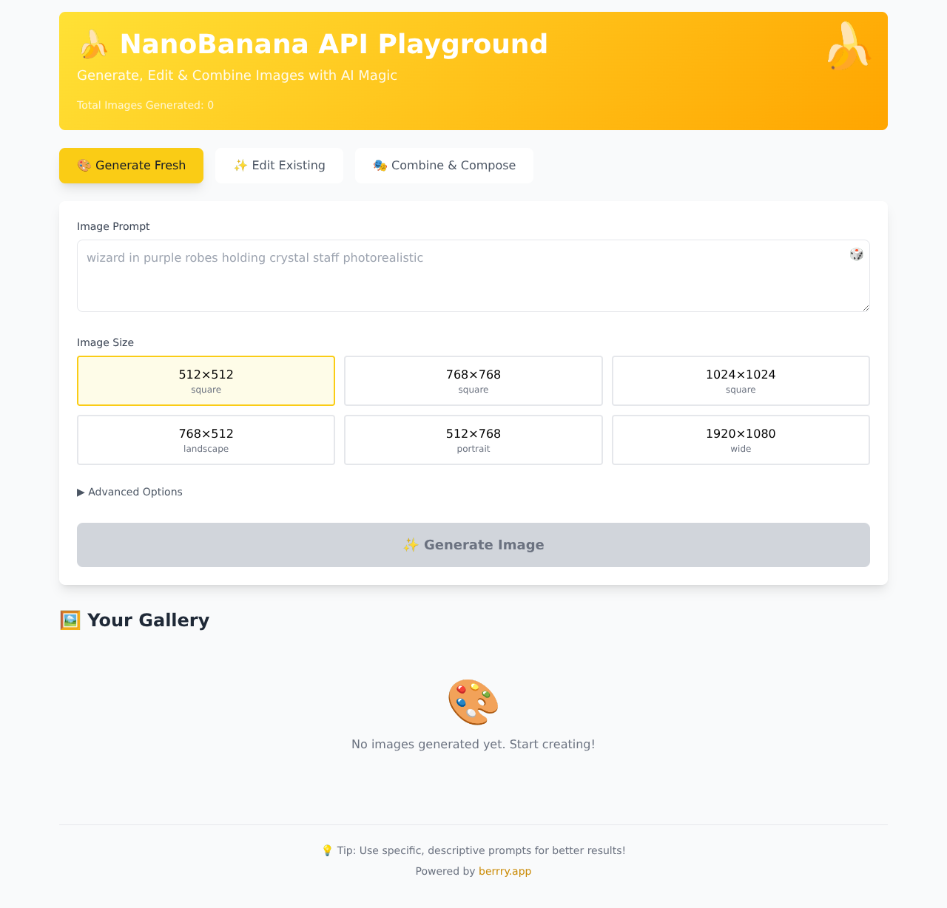This screenshot has height=908, width=947.
Task: Expand the Advanced Options section
Action: pyautogui.click(x=129, y=492)
